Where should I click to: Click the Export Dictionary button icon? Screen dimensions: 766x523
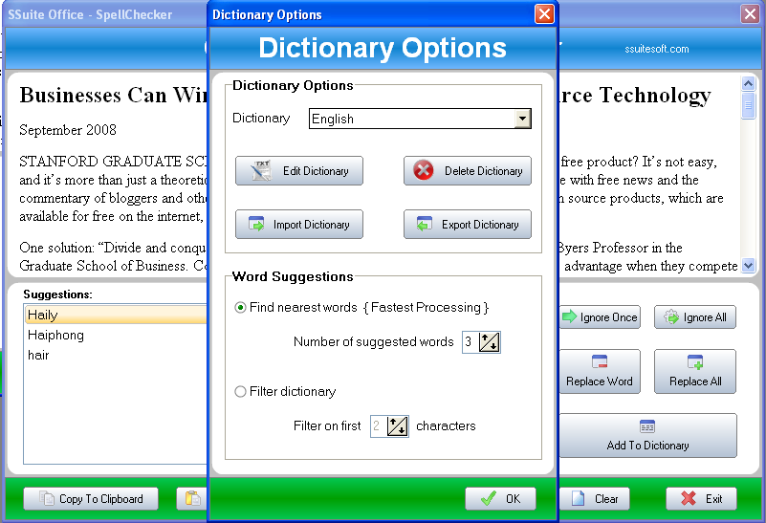click(422, 225)
